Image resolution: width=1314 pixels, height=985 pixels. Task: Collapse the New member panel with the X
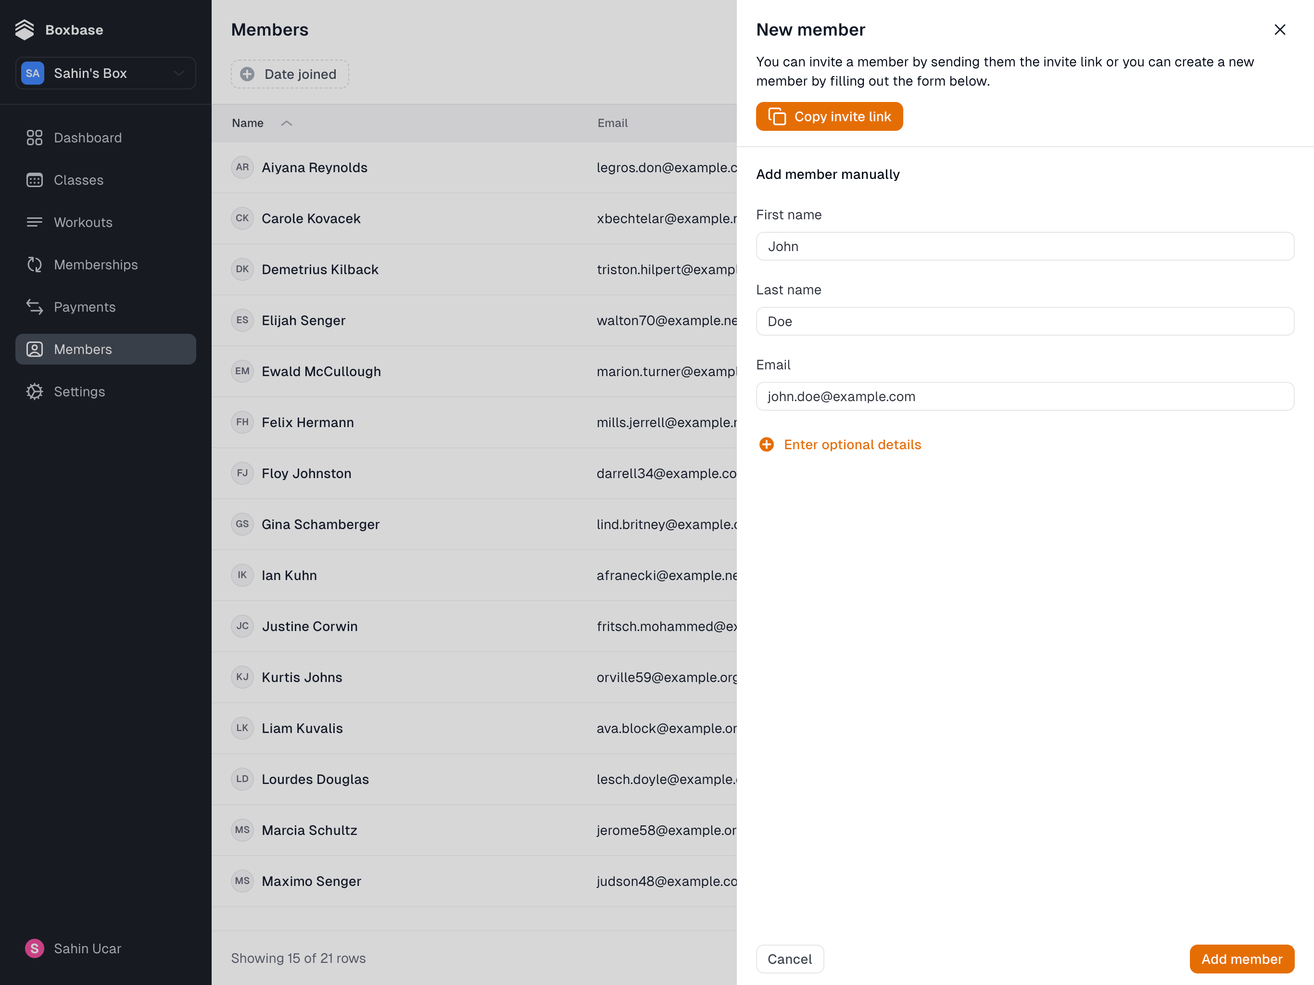click(x=1279, y=29)
